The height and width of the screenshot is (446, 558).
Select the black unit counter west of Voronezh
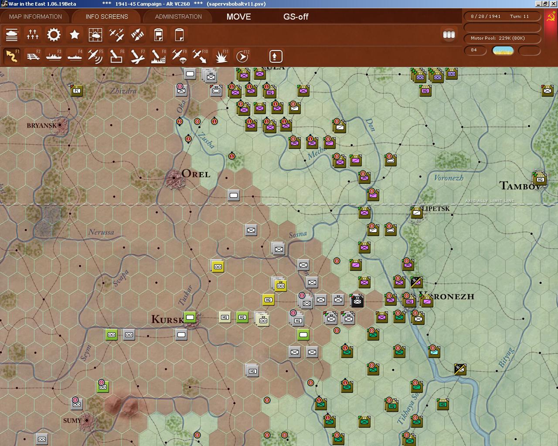[x=357, y=300]
